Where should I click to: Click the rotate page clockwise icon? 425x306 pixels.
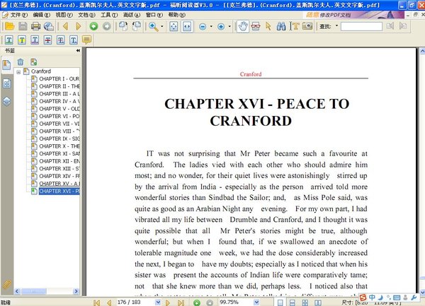point(123,26)
